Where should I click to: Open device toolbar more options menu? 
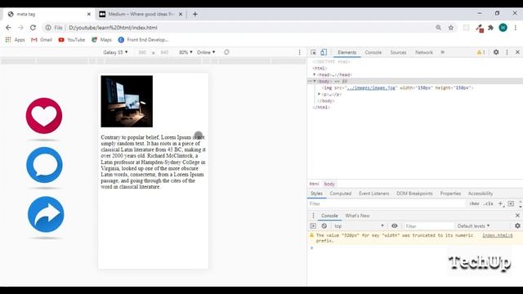point(299,52)
